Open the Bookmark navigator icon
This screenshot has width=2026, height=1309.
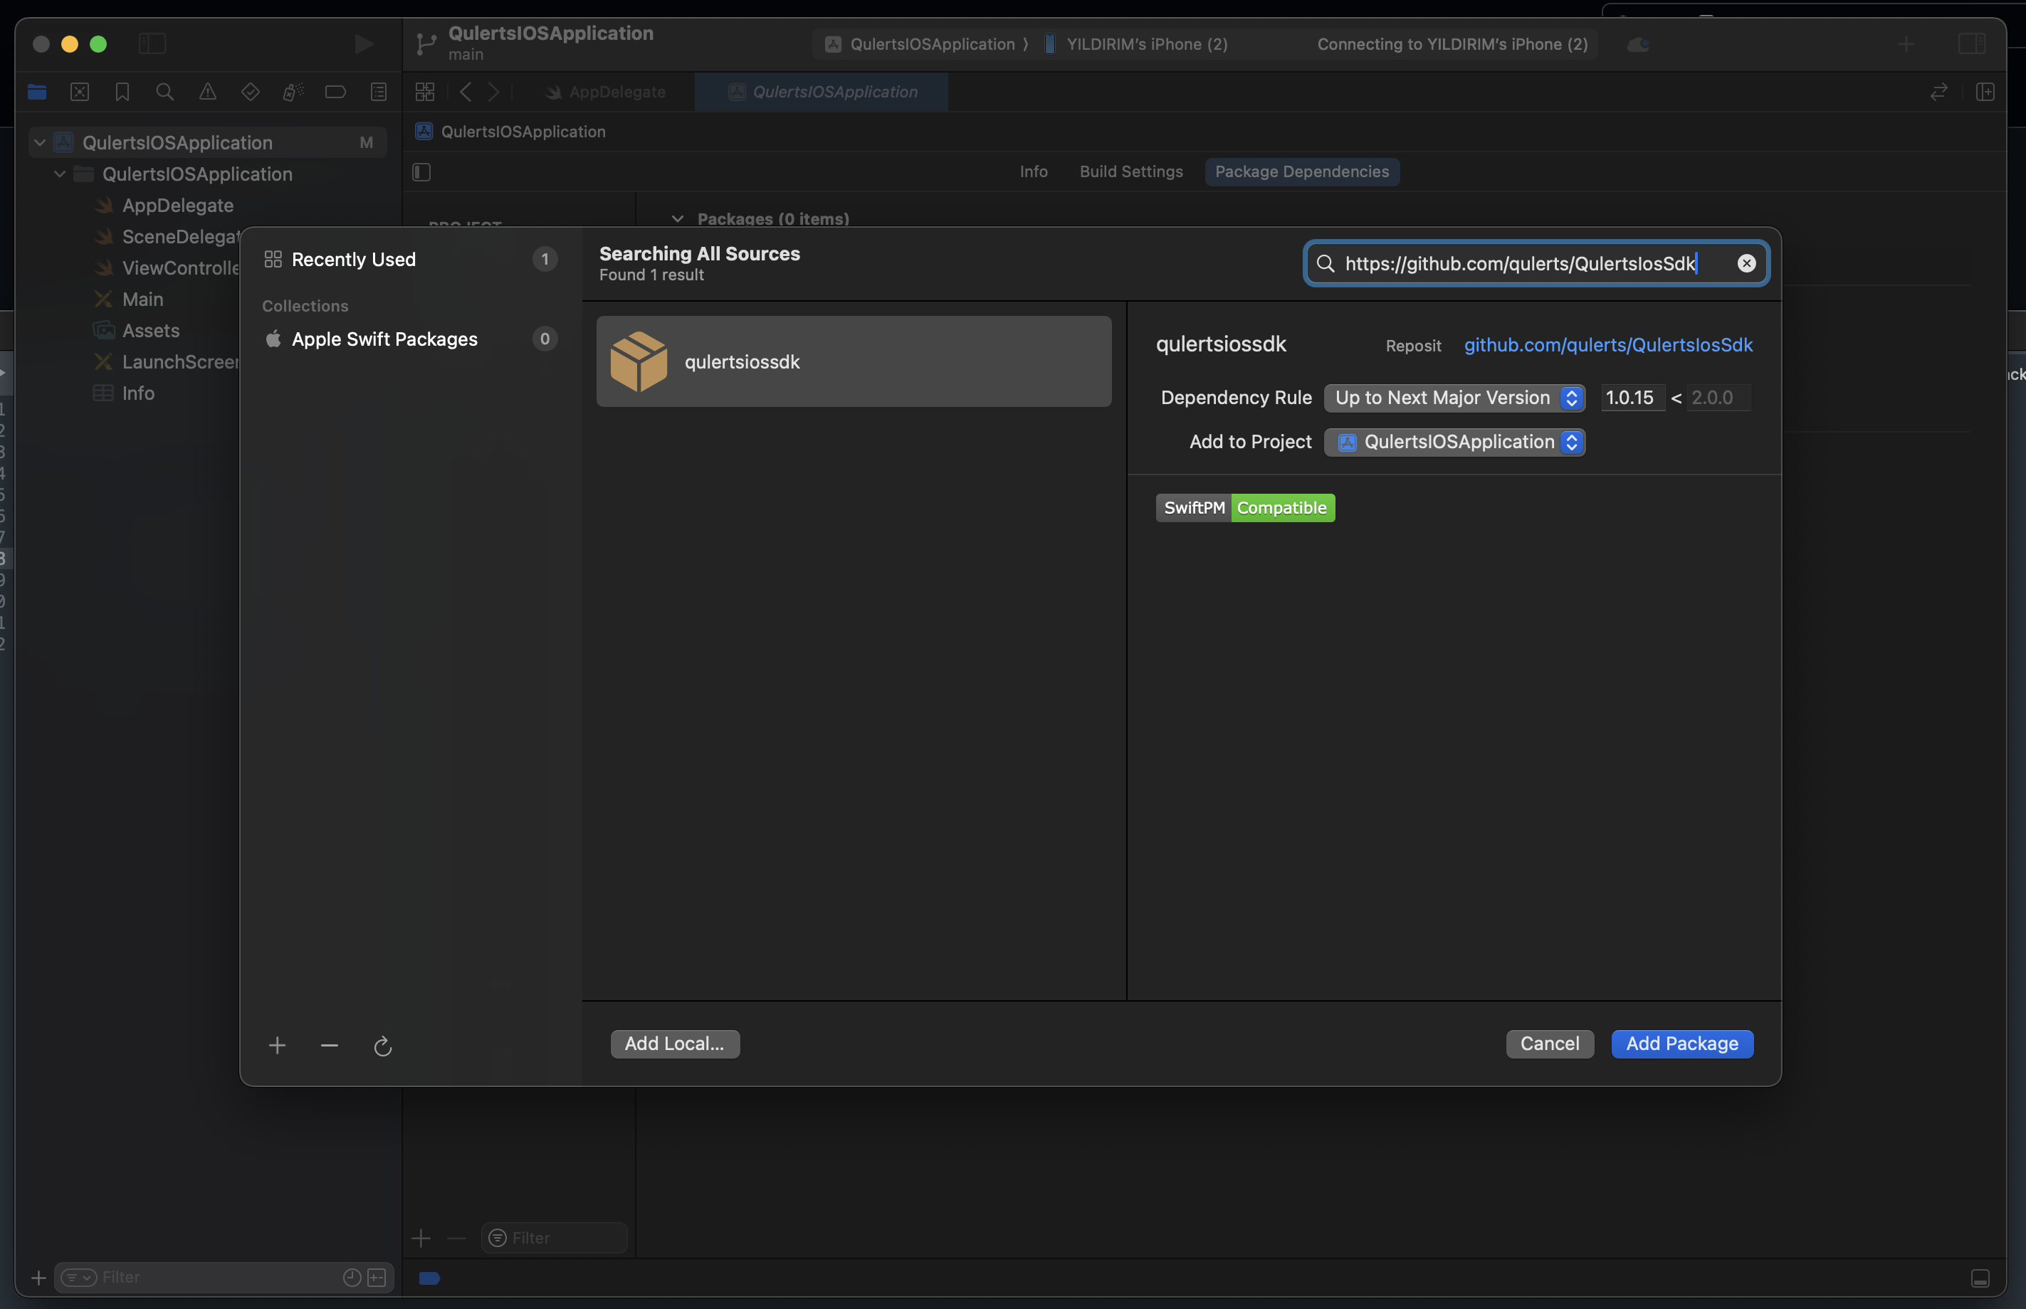(x=122, y=92)
